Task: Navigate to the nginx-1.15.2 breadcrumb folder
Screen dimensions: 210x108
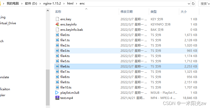Action: click(52, 3)
